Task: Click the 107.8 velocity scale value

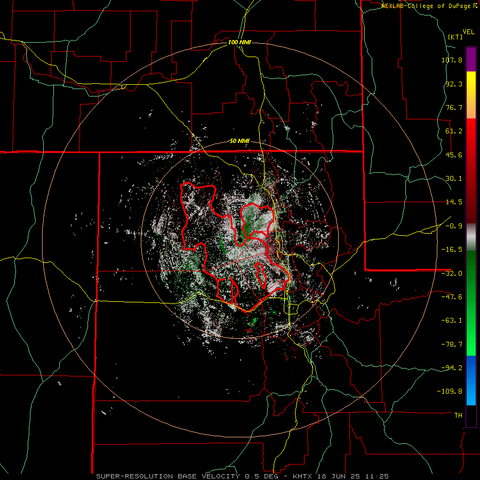Action: click(452, 60)
